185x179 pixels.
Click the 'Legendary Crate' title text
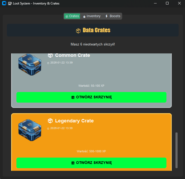coord(74,121)
